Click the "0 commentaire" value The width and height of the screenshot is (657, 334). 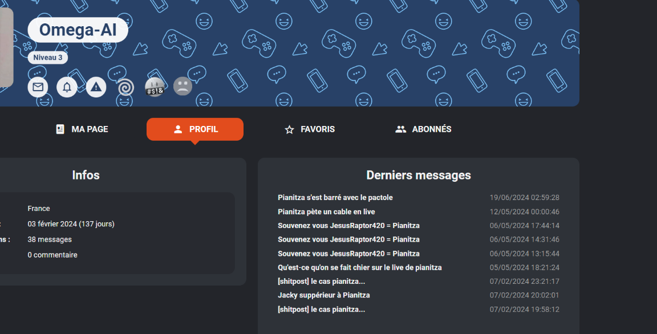52,255
